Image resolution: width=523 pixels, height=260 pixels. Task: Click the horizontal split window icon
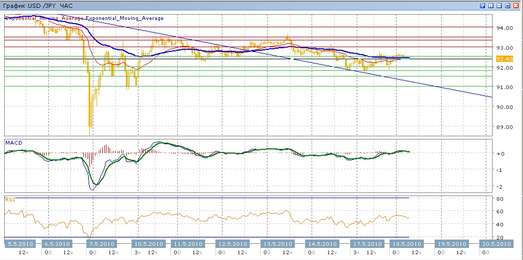pyautogui.click(x=499, y=6)
